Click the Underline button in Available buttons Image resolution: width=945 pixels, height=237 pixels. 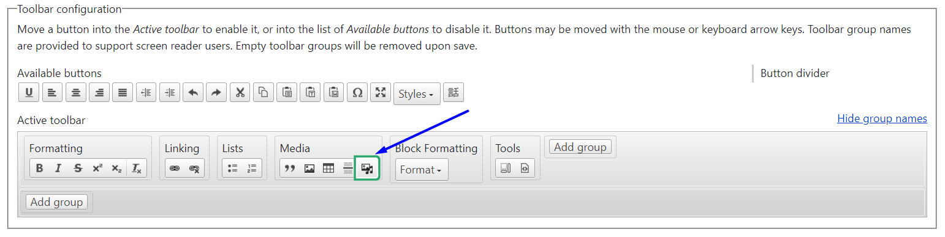(29, 93)
